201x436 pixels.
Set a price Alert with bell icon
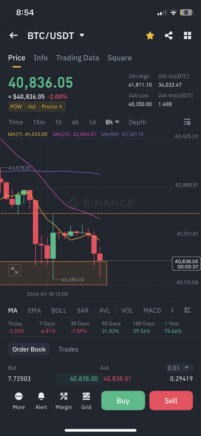click(x=41, y=401)
